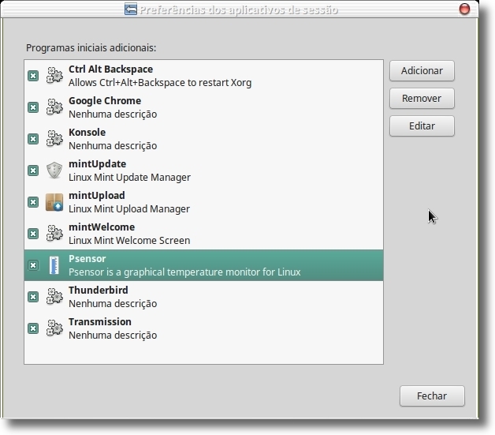This screenshot has width=495, height=435.
Task: Click the window title 'Preferências dos aplicativos de sessão'
Action: [239, 9]
